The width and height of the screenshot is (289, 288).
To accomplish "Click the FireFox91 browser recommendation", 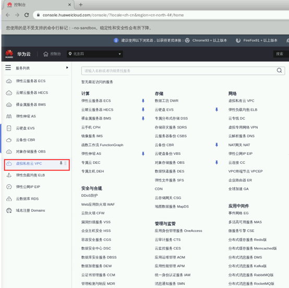I will pos(257,40).
